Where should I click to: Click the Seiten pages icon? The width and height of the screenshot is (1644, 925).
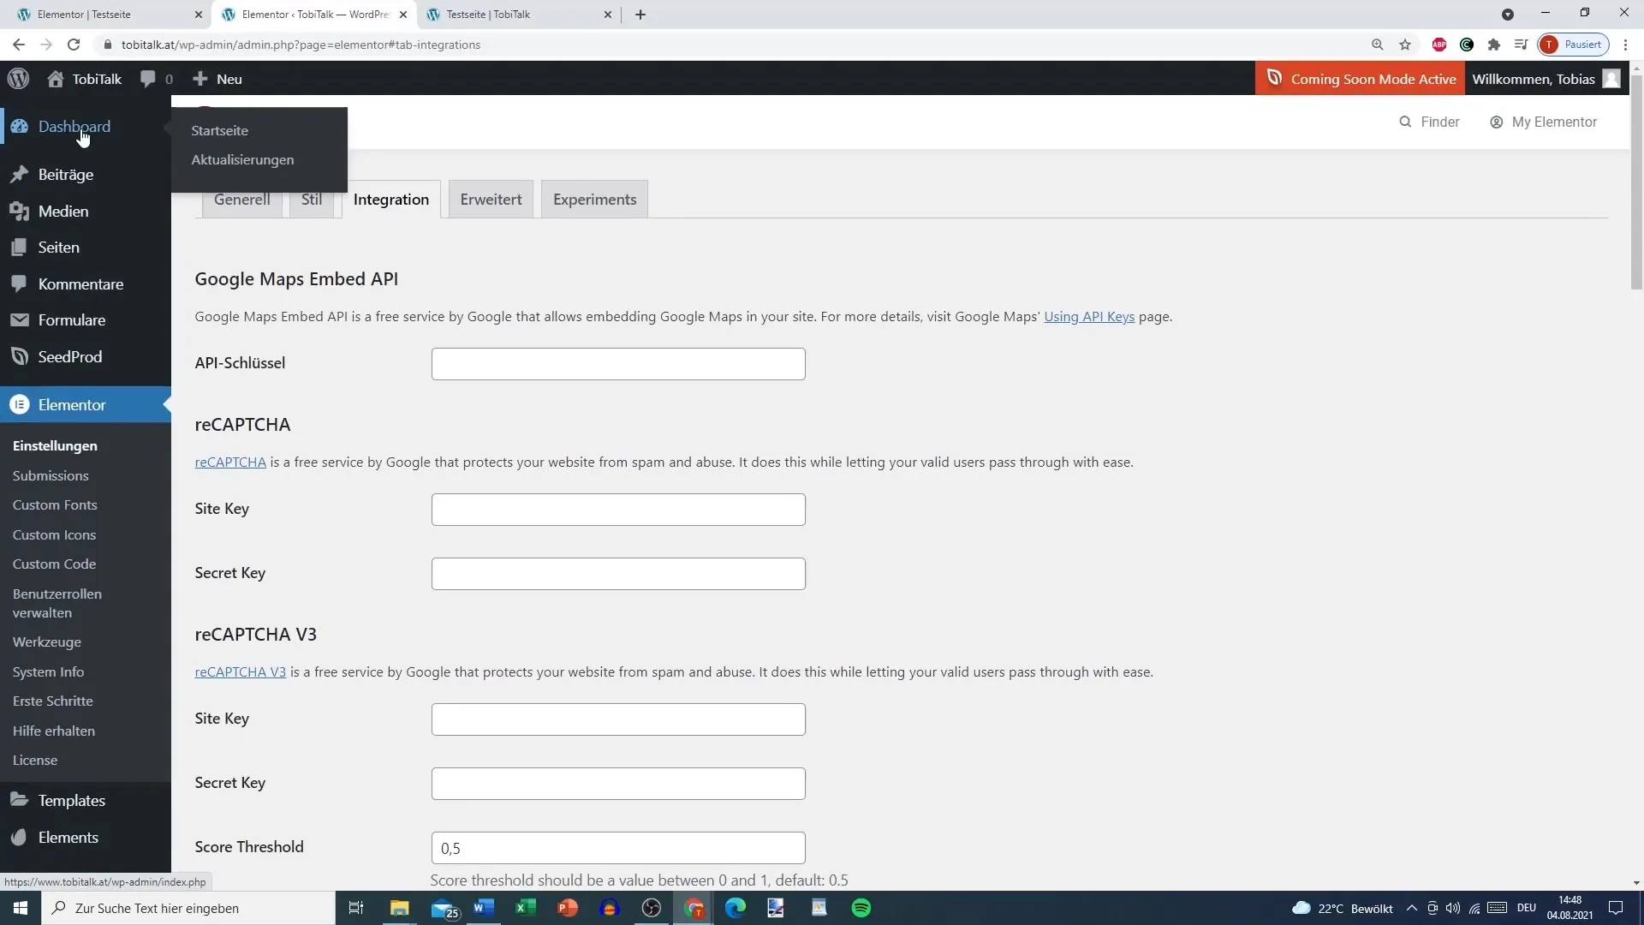point(19,248)
